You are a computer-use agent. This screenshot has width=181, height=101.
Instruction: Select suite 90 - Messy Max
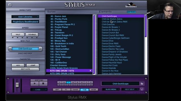[x=58, y=41]
